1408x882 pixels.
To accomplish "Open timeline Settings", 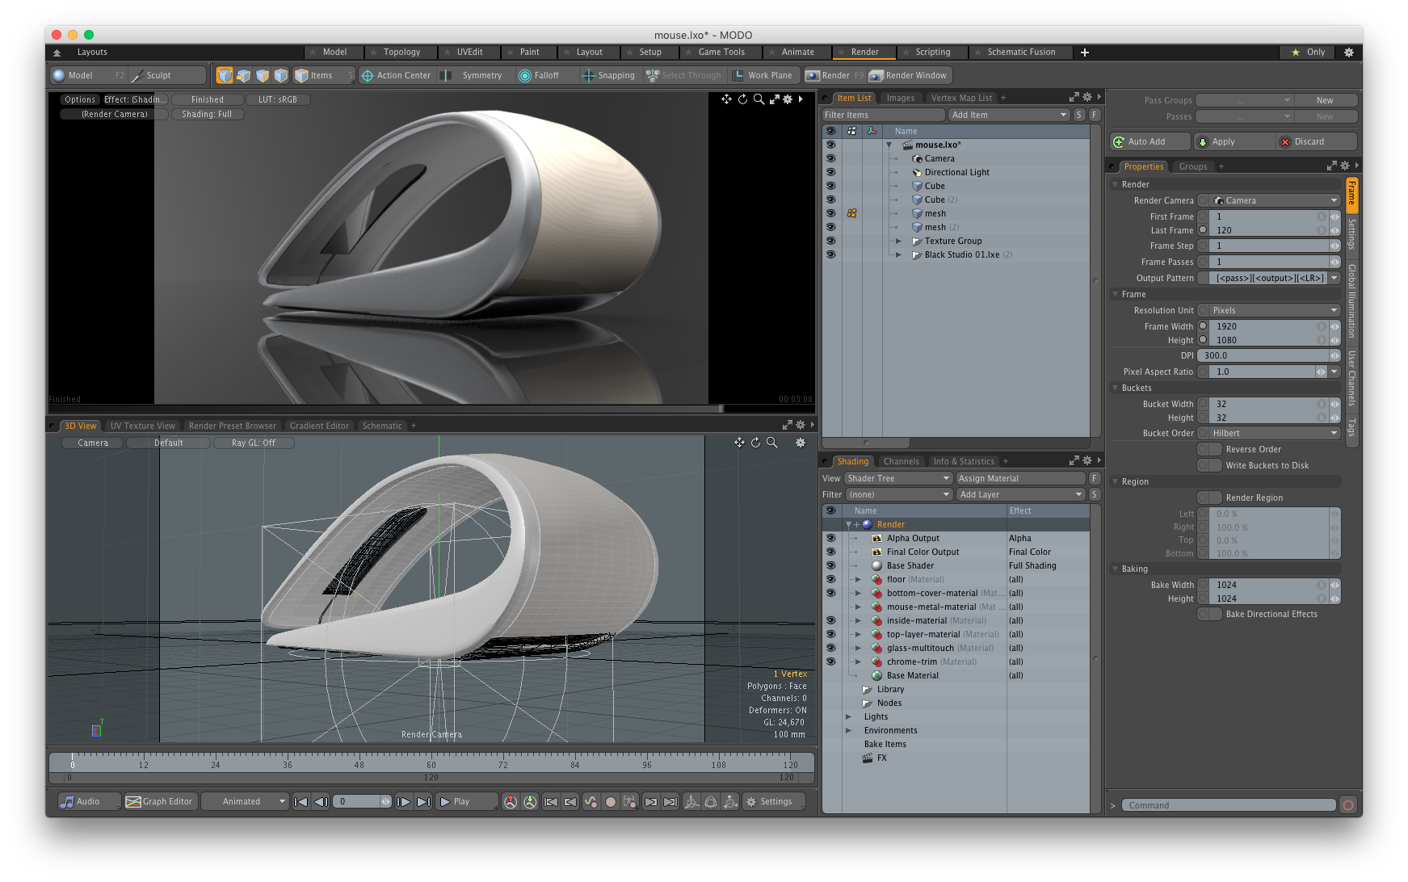I will pos(773,801).
